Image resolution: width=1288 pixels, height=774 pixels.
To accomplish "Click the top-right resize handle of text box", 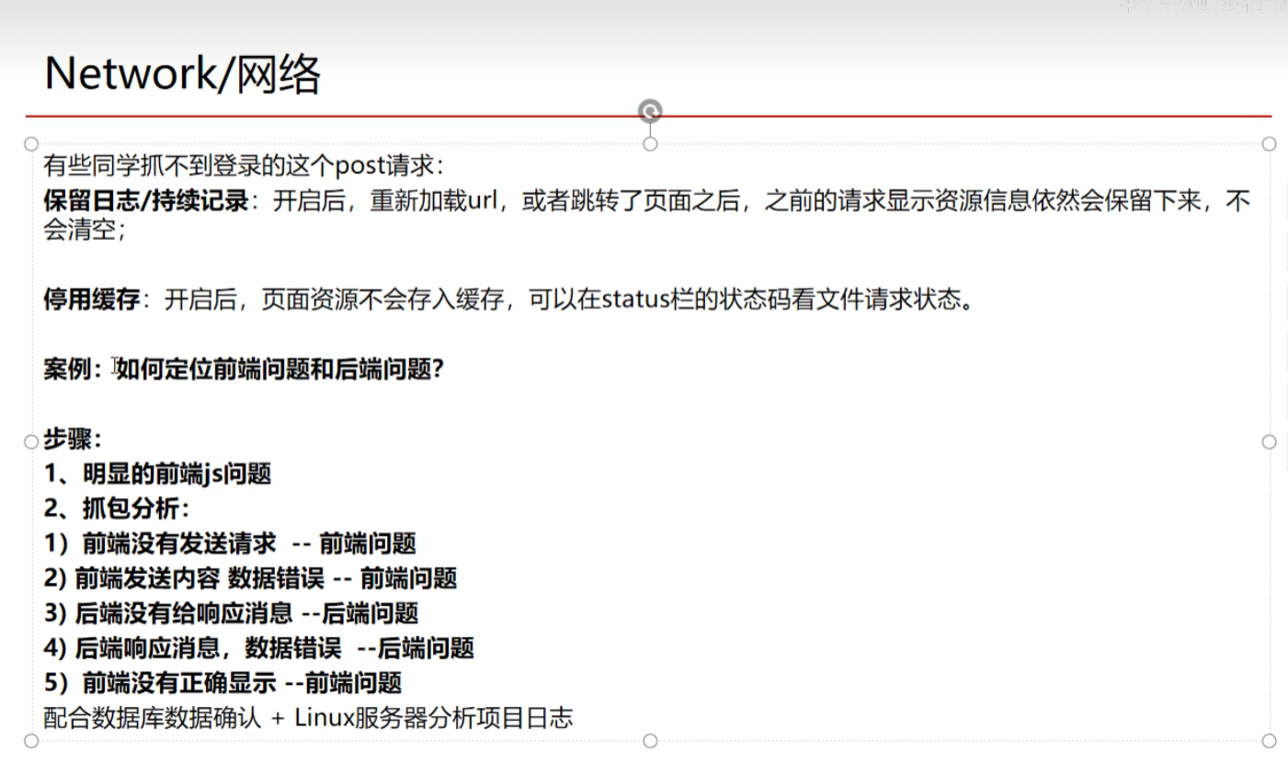I will (x=1270, y=143).
